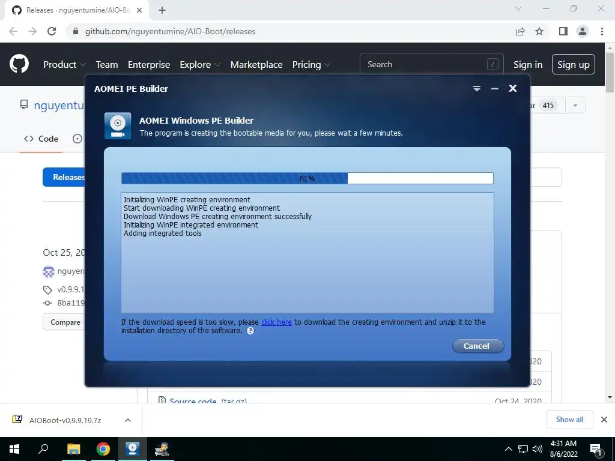Open Windows taskbar search
Image resolution: width=615 pixels, height=461 pixels.
(x=43, y=449)
